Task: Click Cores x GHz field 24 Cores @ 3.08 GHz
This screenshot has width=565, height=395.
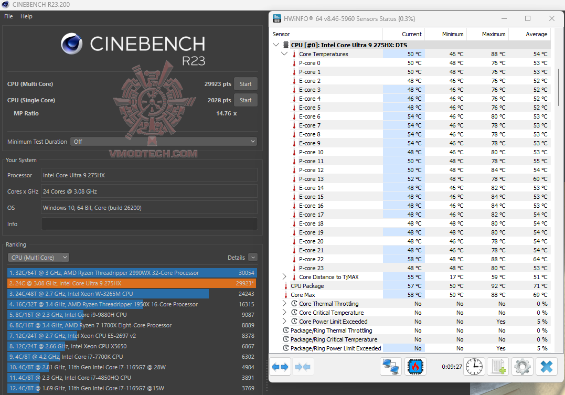Action: click(149, 191)
